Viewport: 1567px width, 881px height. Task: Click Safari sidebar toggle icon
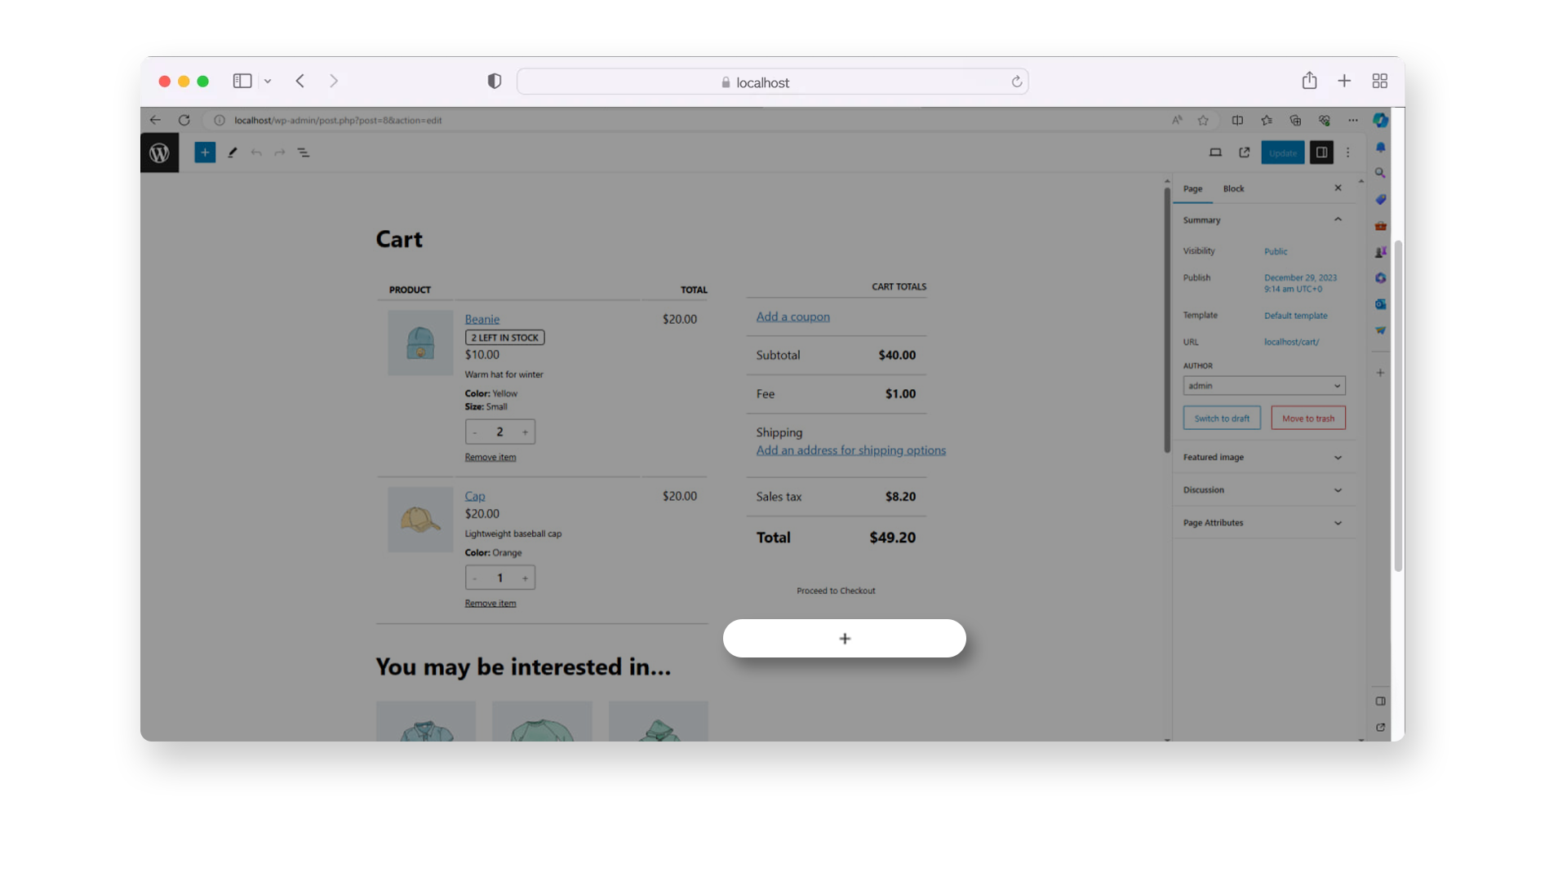[x=242, y=81]
